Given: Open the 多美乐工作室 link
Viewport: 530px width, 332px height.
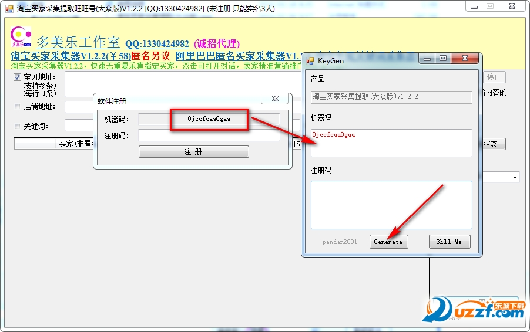Looking at the screenshot, I should click(x=78, y=42).
